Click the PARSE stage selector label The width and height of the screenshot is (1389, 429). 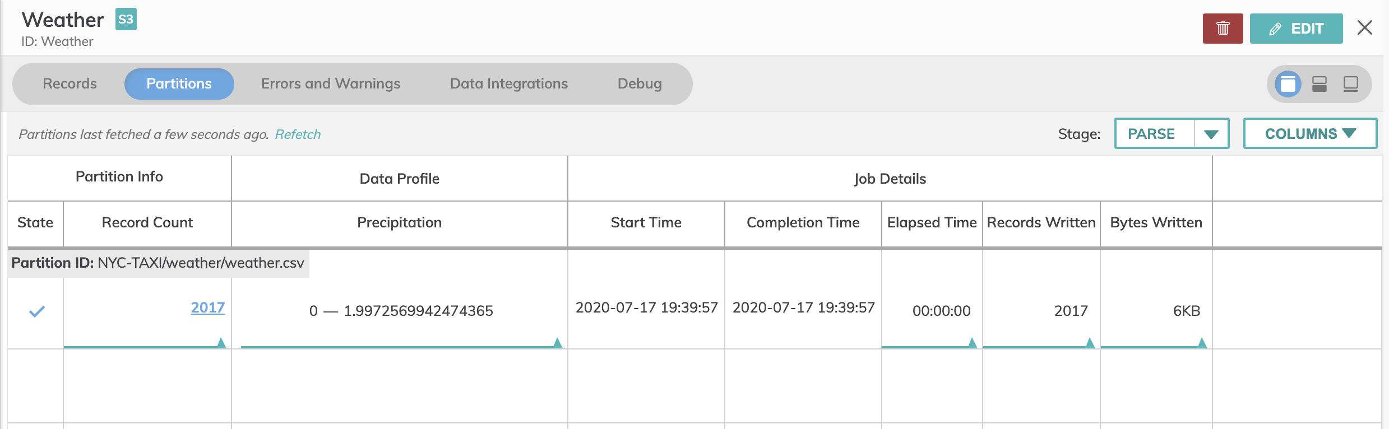pyautogui.click(x=1151, y=134)
